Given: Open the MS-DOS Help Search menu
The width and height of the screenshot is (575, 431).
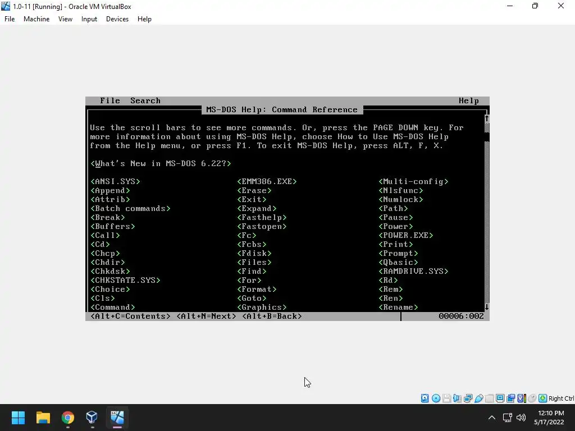Looking at the screenshot, I should click(x=145, y=101).
